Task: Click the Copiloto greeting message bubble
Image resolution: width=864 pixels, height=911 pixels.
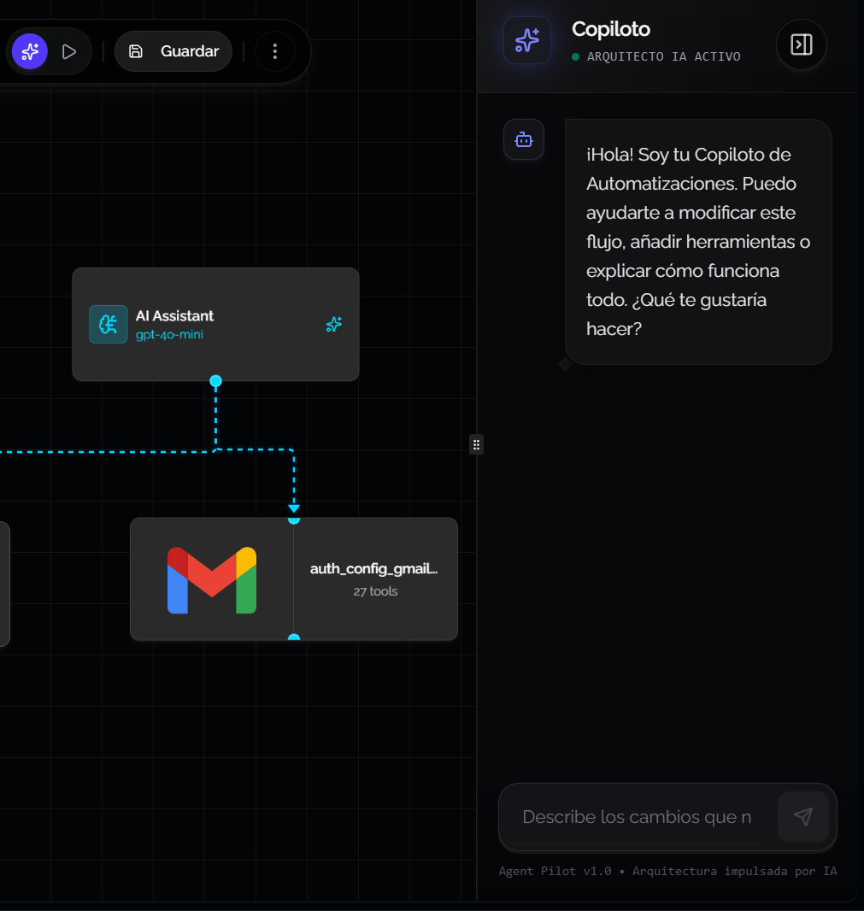Action: [x=697, y=242]
